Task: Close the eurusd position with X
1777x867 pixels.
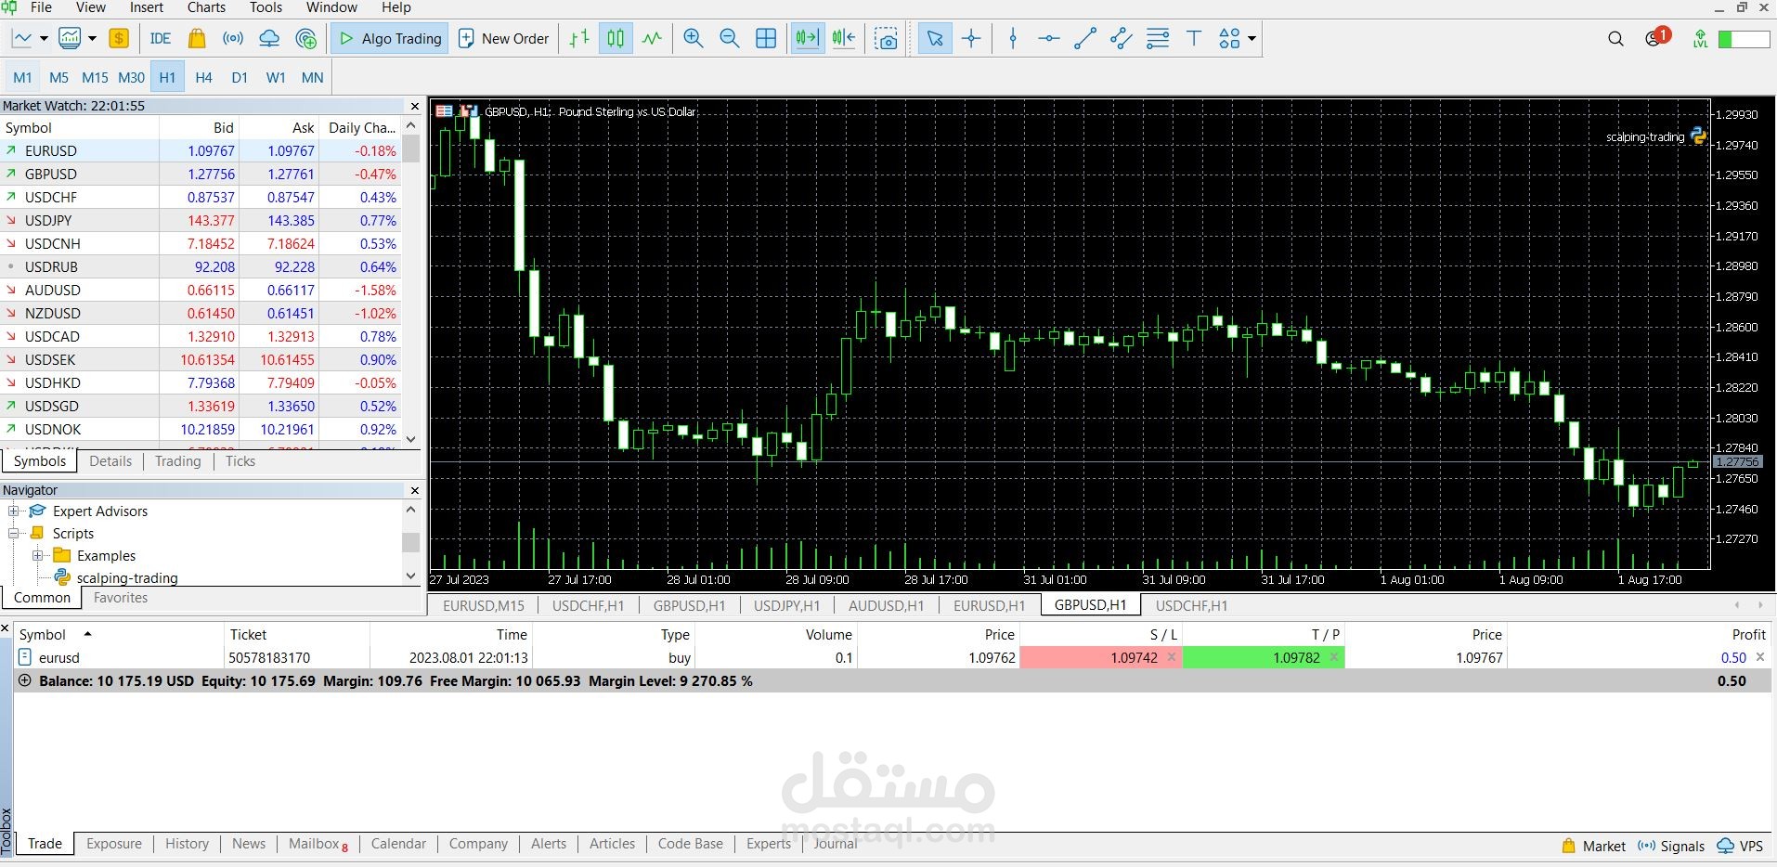Action: (x=1760, y=658)
